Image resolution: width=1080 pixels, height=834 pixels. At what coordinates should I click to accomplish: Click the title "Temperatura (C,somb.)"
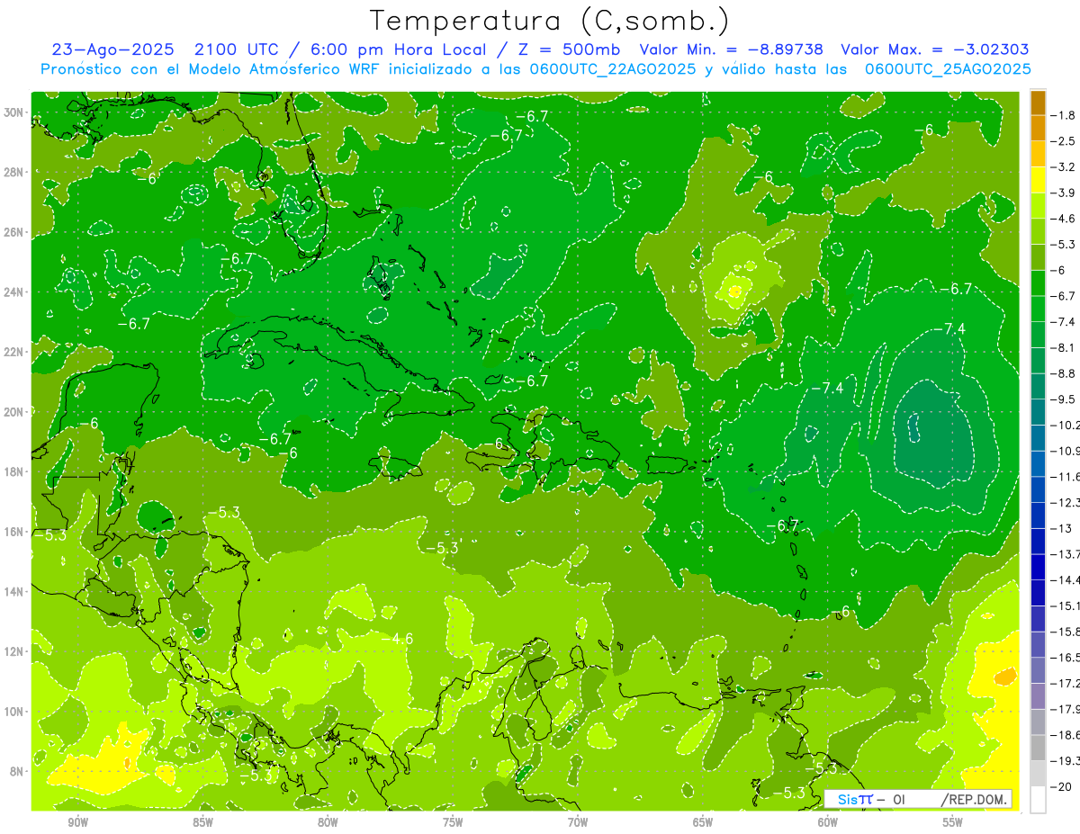point(549,21)
